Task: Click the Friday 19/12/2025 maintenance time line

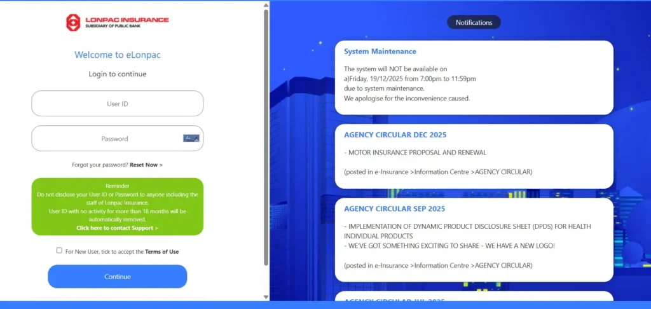Action: [x=410, y=78]
